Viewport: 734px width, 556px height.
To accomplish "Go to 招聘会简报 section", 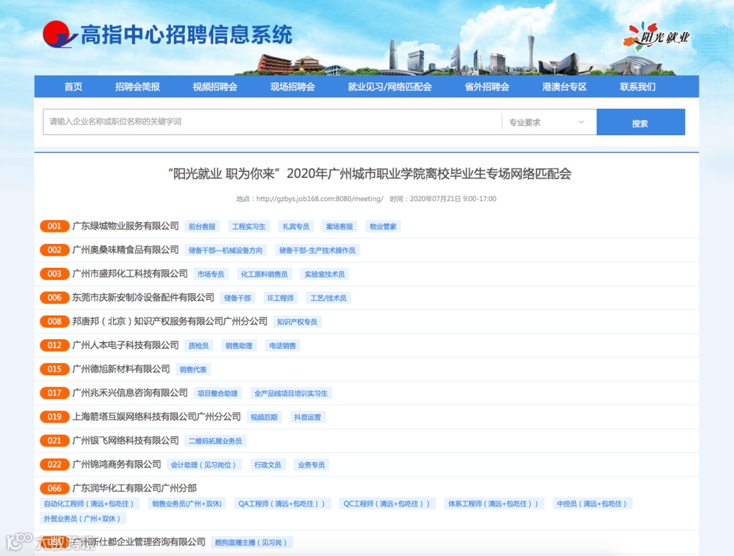I will [x=137, y=86].
